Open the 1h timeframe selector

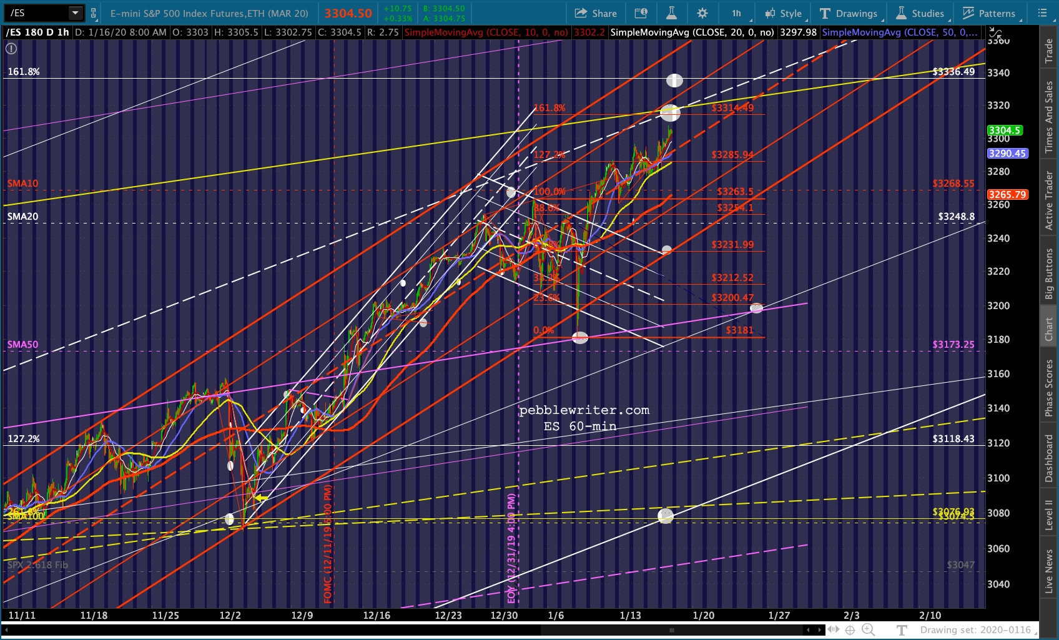(737, 13)
